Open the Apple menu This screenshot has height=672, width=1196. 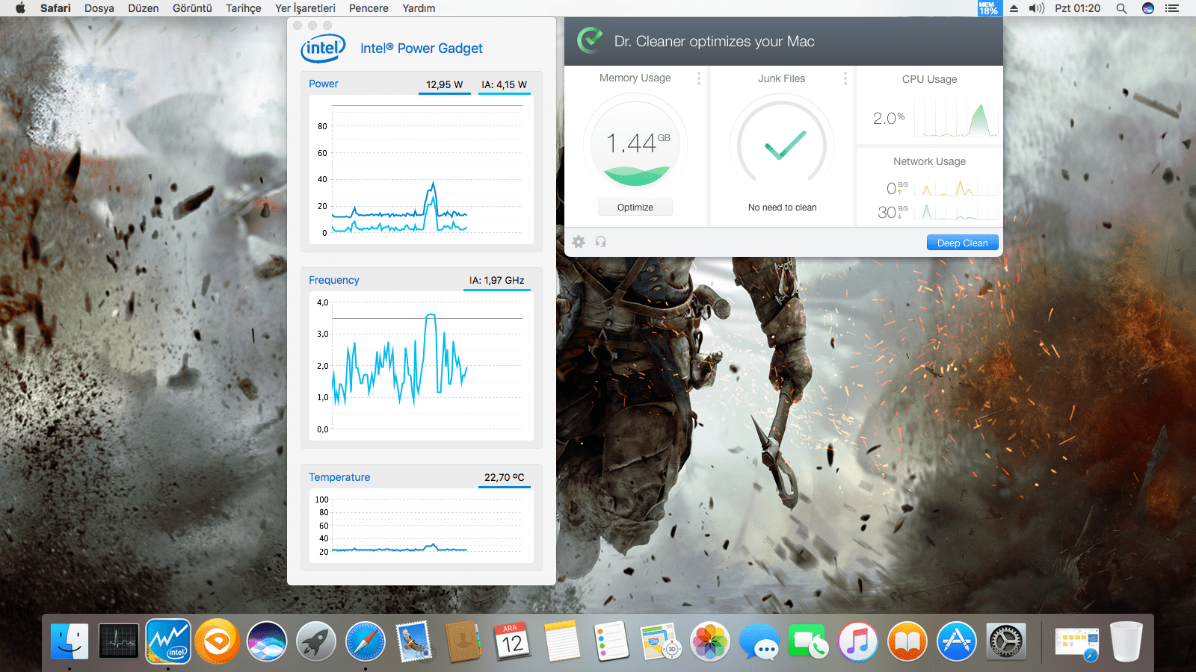point(20,8)
